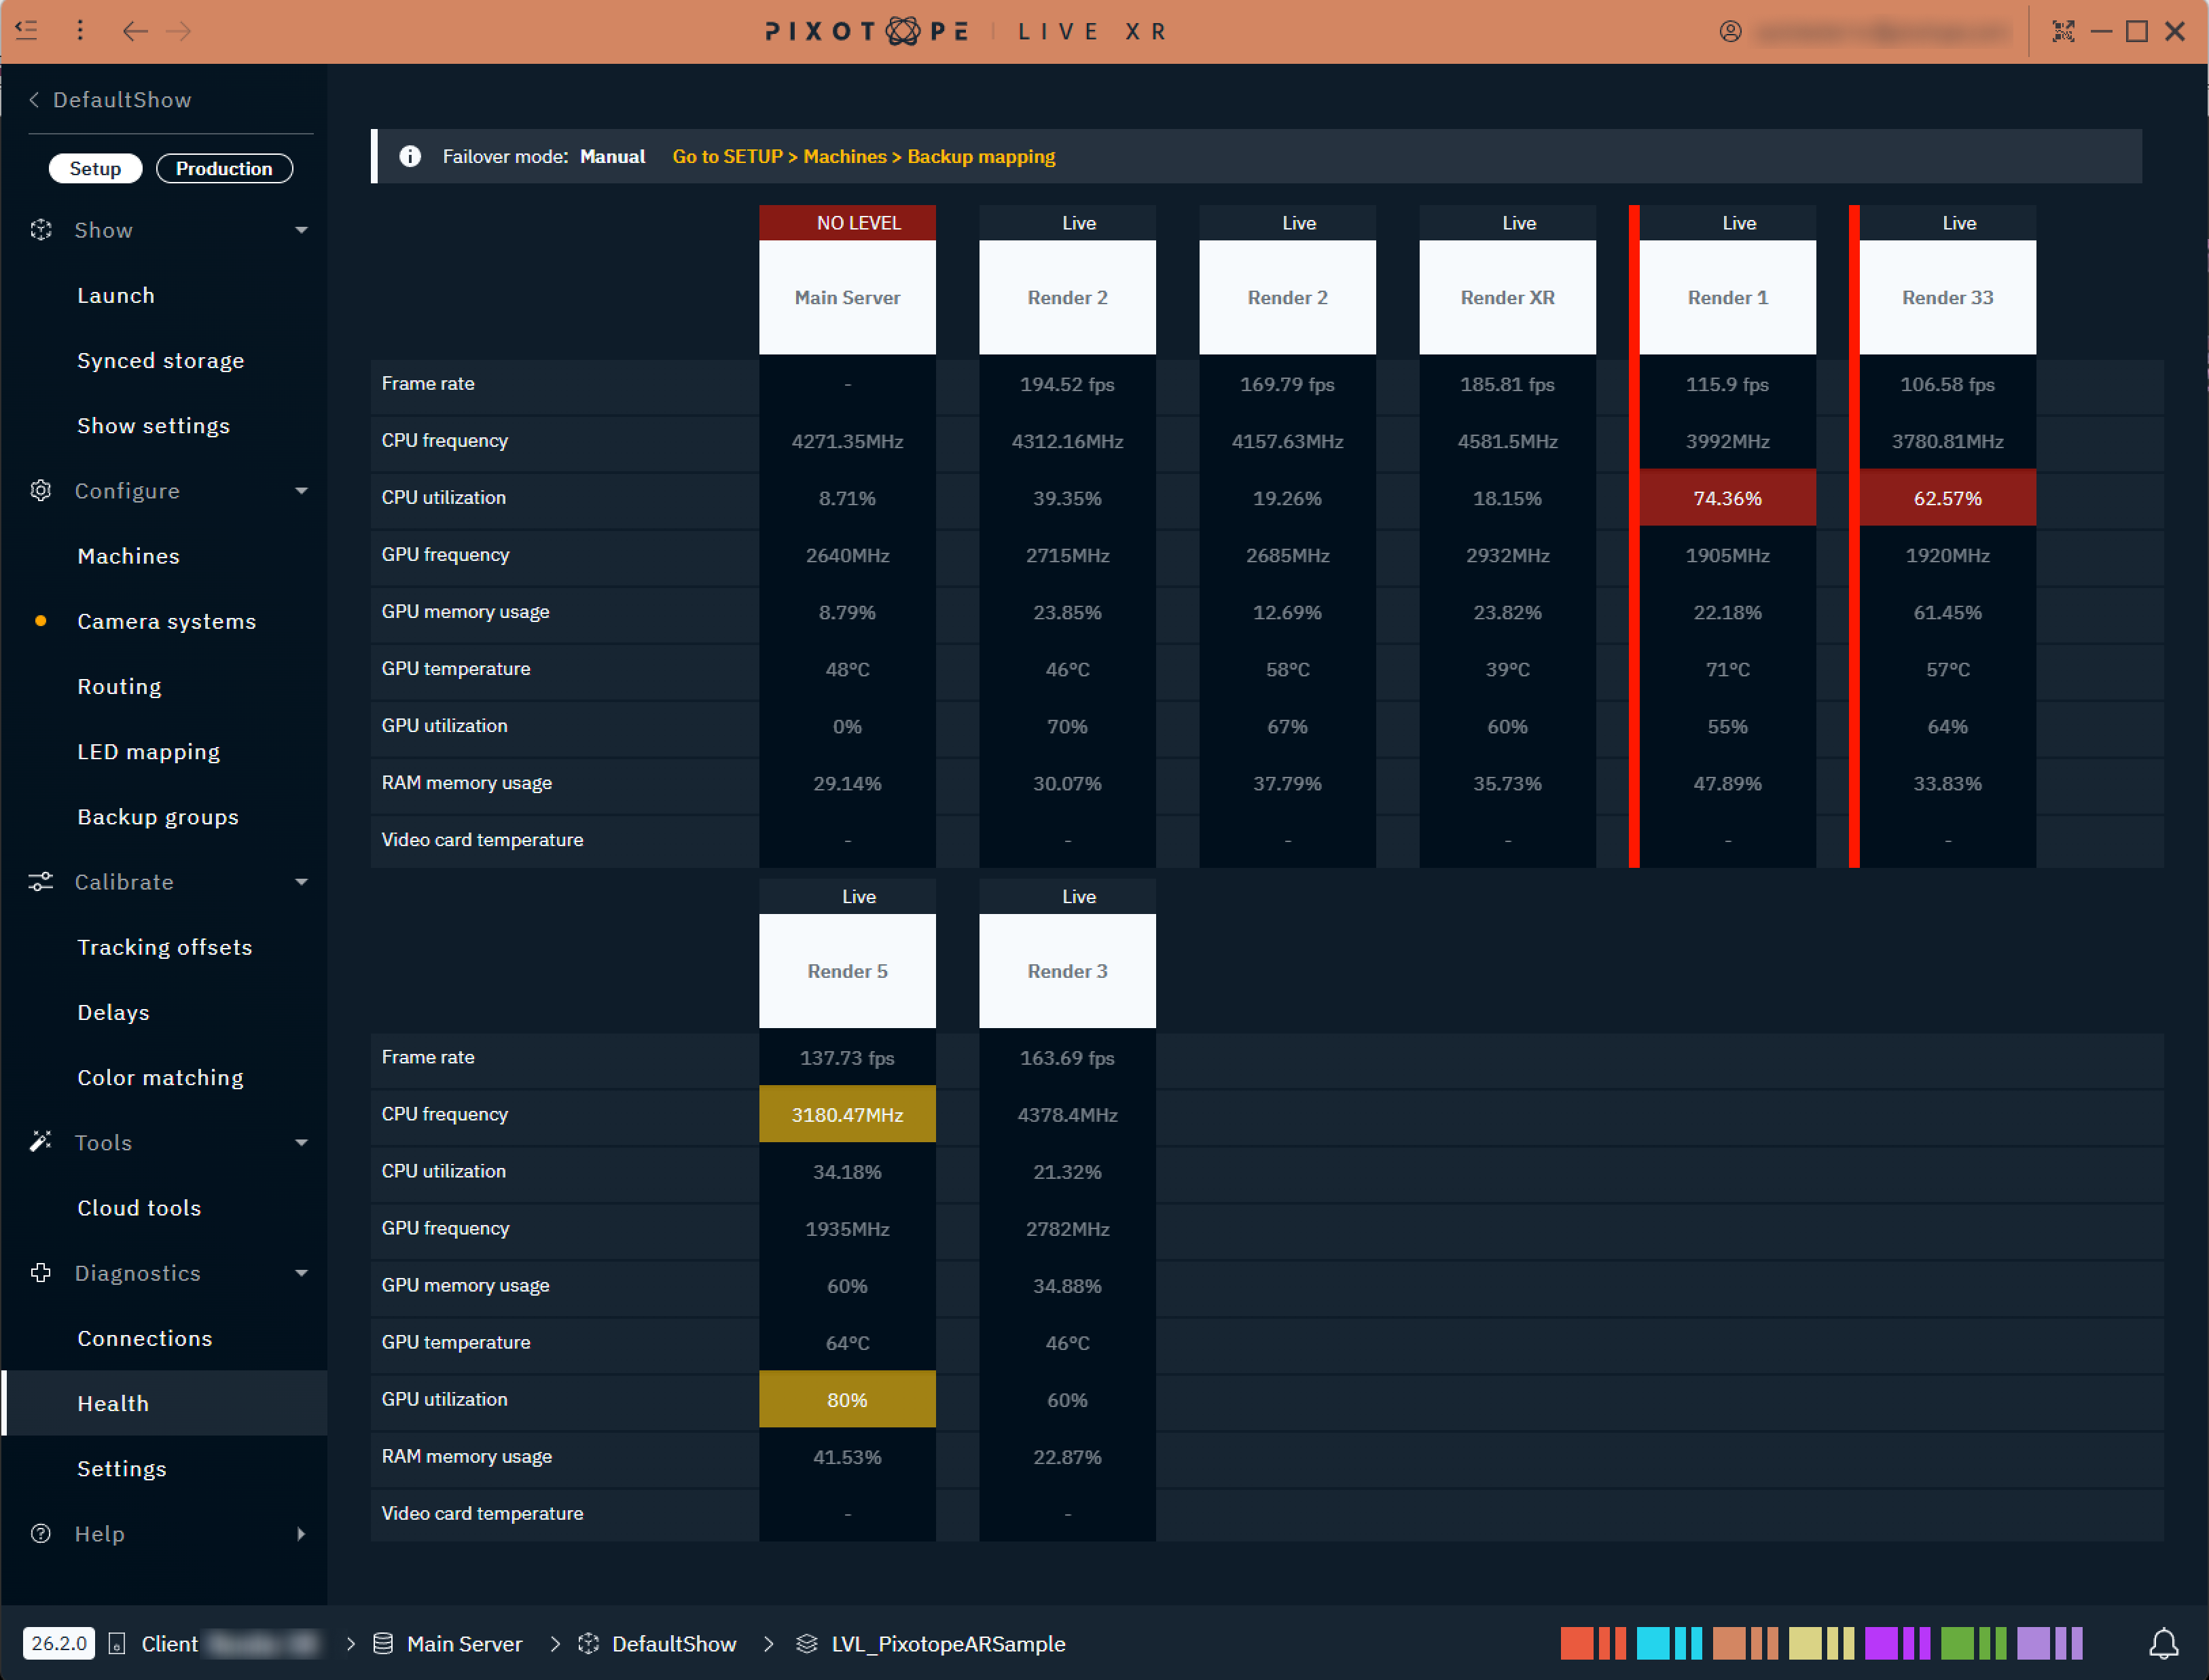Click the Calibrate sliders icon
This screenshot has width=2209, height=1680.
(41, 882)
